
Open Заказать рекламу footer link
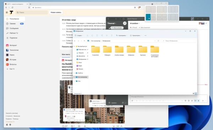click(12, 113)
